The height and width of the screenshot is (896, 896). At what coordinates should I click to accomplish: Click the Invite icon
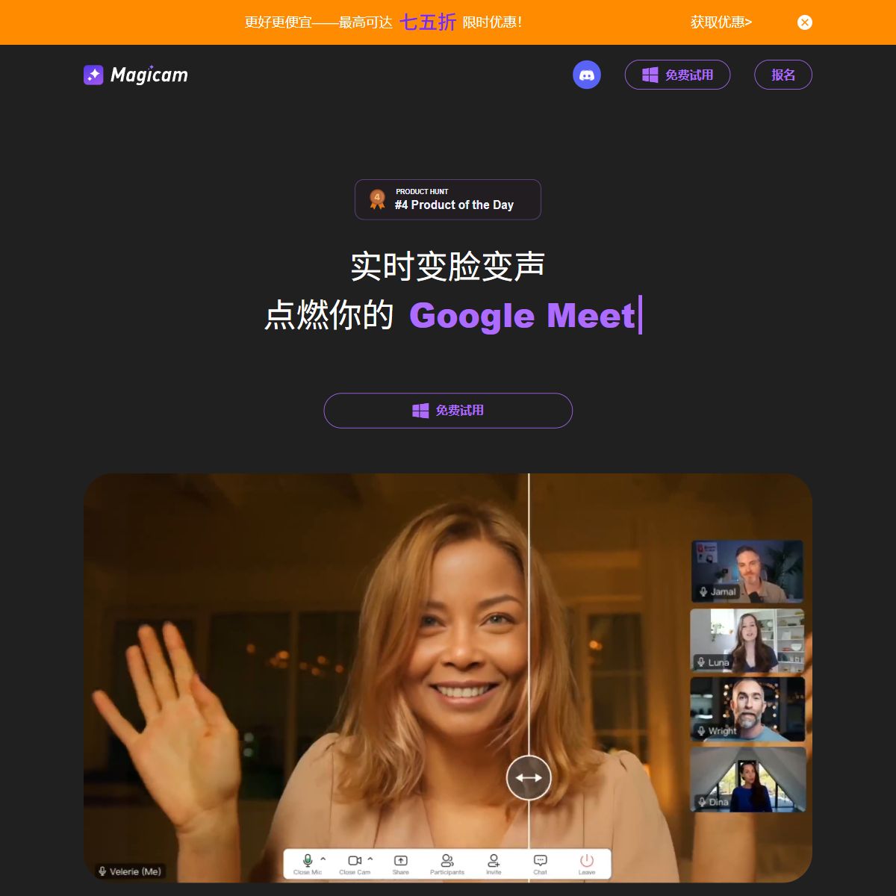pos(494,861)
